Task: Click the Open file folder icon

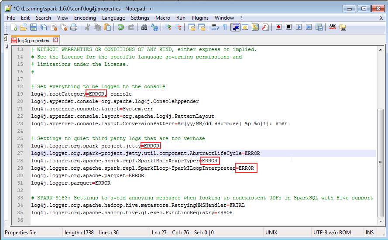Action: pos(24,27)
